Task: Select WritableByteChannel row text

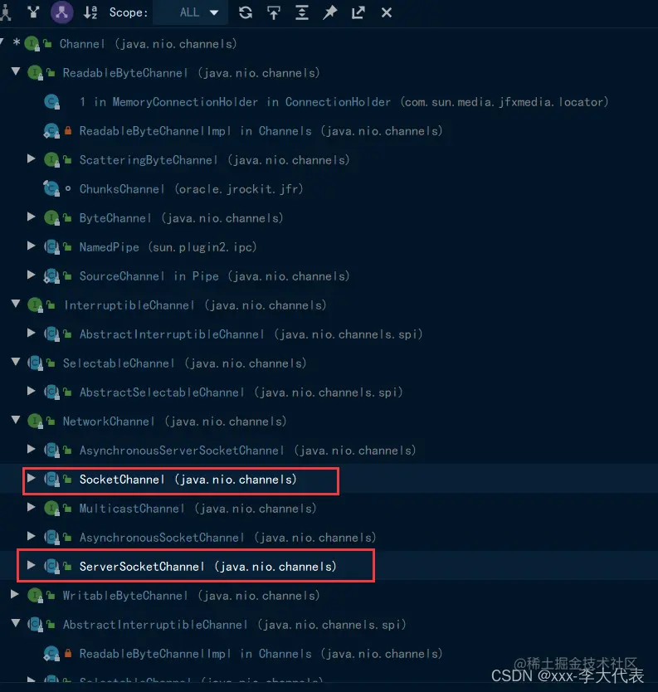Action: (x=191, y=596)
